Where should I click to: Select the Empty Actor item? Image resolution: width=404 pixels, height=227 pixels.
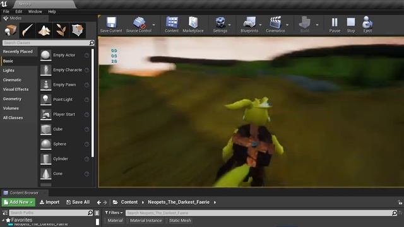click(64, 55)
